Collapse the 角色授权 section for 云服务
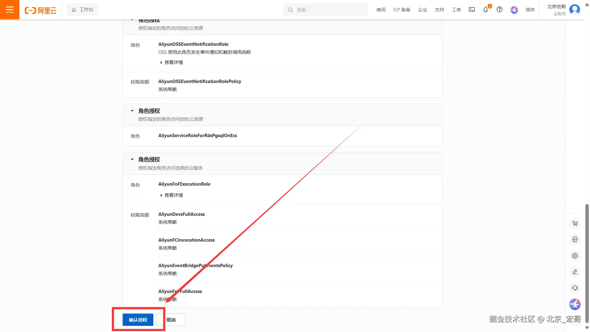The image size is (590, 332). pos(132,159)
